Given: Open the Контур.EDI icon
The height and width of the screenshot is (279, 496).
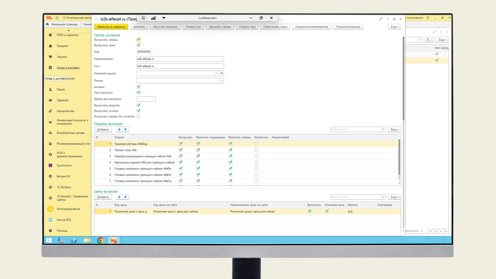Looking at the screenshot, I should (x=50, y=220).
